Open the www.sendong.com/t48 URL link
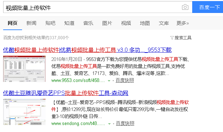The image size is (223, 132). [78, 124]
